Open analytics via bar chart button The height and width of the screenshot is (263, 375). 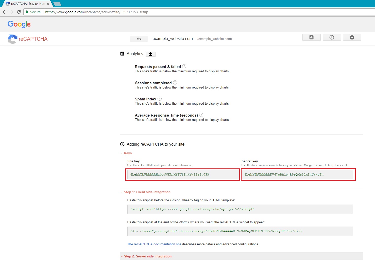click(x=311, y=37)
